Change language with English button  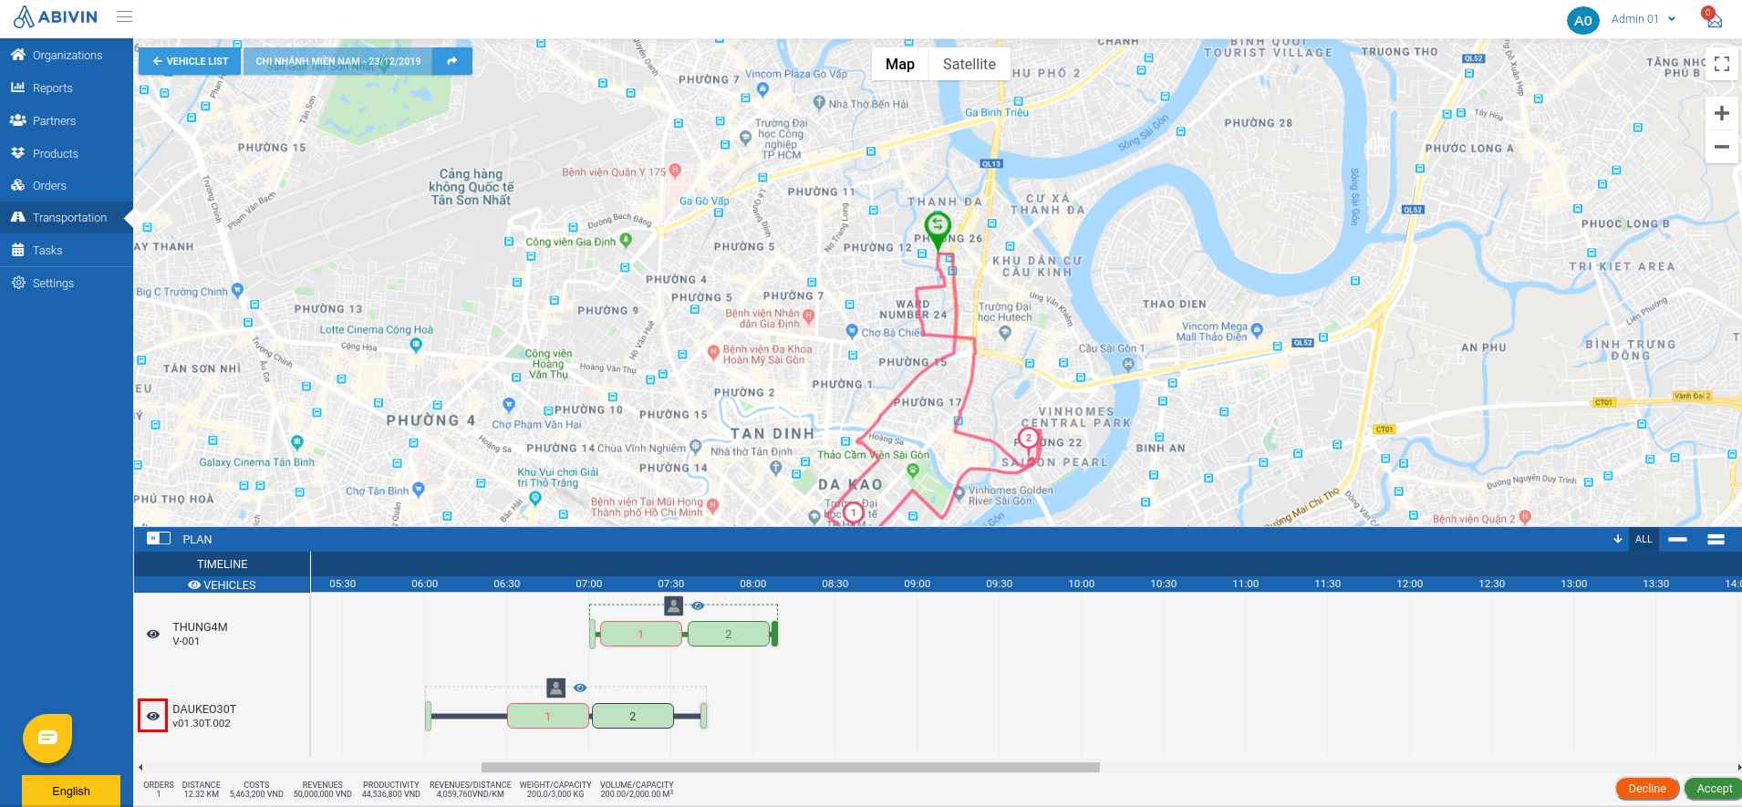(71, 791)
